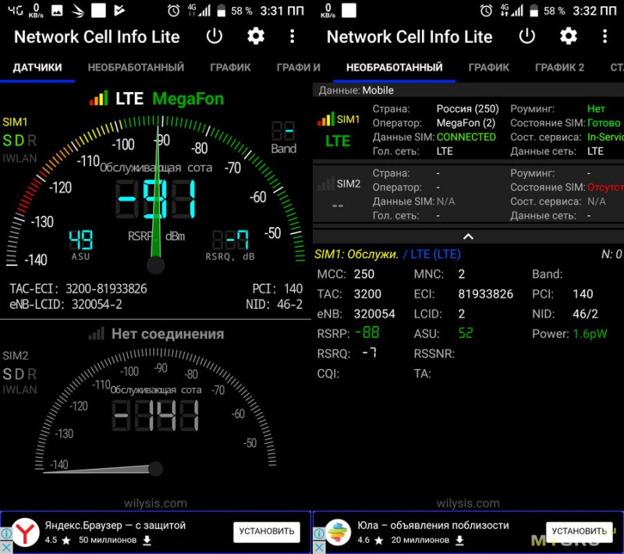Tap the signal bars icon beside LTE MegaFon
This screenshot has width=624, height=554.
99,99
